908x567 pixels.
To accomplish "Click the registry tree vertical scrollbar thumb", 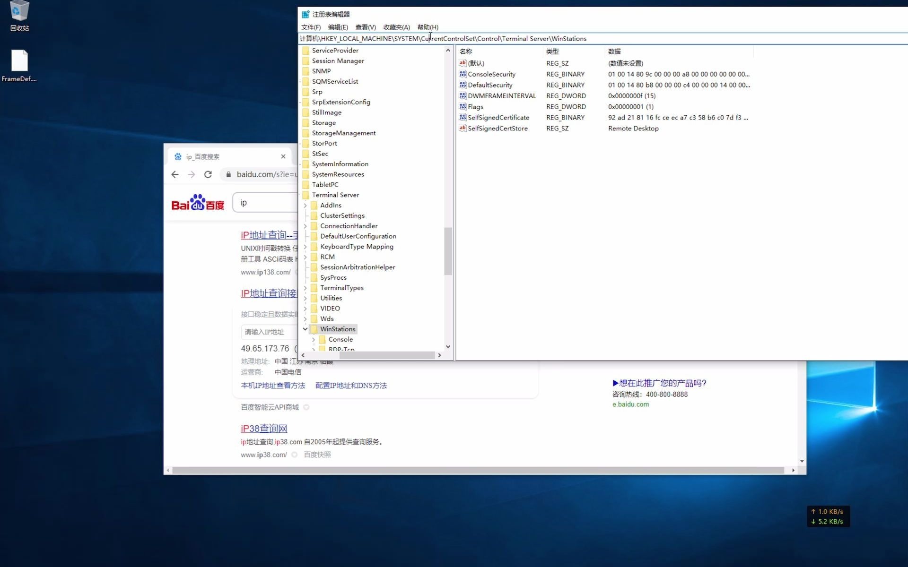I will tap(448, 250).
